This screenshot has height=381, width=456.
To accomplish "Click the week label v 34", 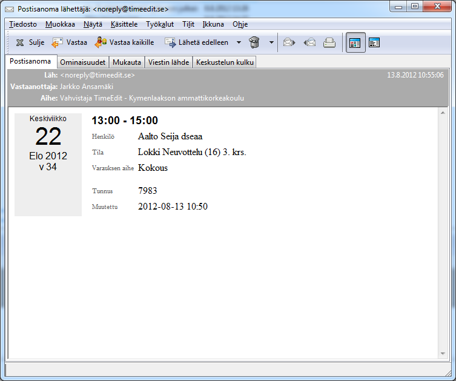I will point(48,167).
